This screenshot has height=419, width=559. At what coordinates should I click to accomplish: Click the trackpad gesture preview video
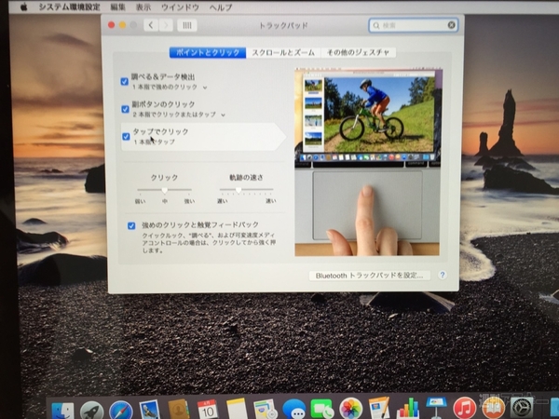pyautogui.click(x=367, y=162)
